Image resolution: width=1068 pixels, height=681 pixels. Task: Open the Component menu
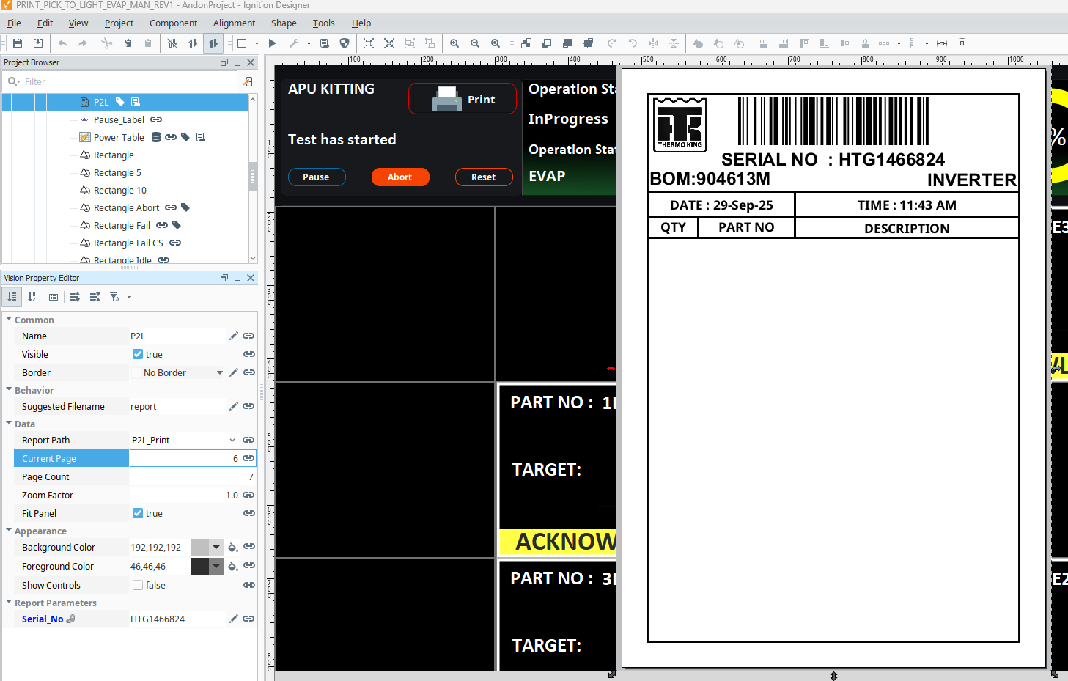(174, 23)
